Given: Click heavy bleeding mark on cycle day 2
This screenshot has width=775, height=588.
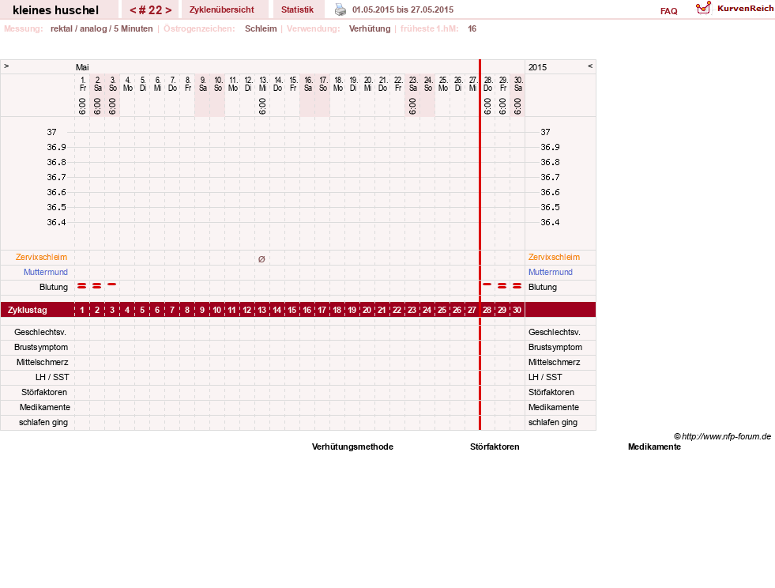Looking at the screenshot, I should pos(97,286).
